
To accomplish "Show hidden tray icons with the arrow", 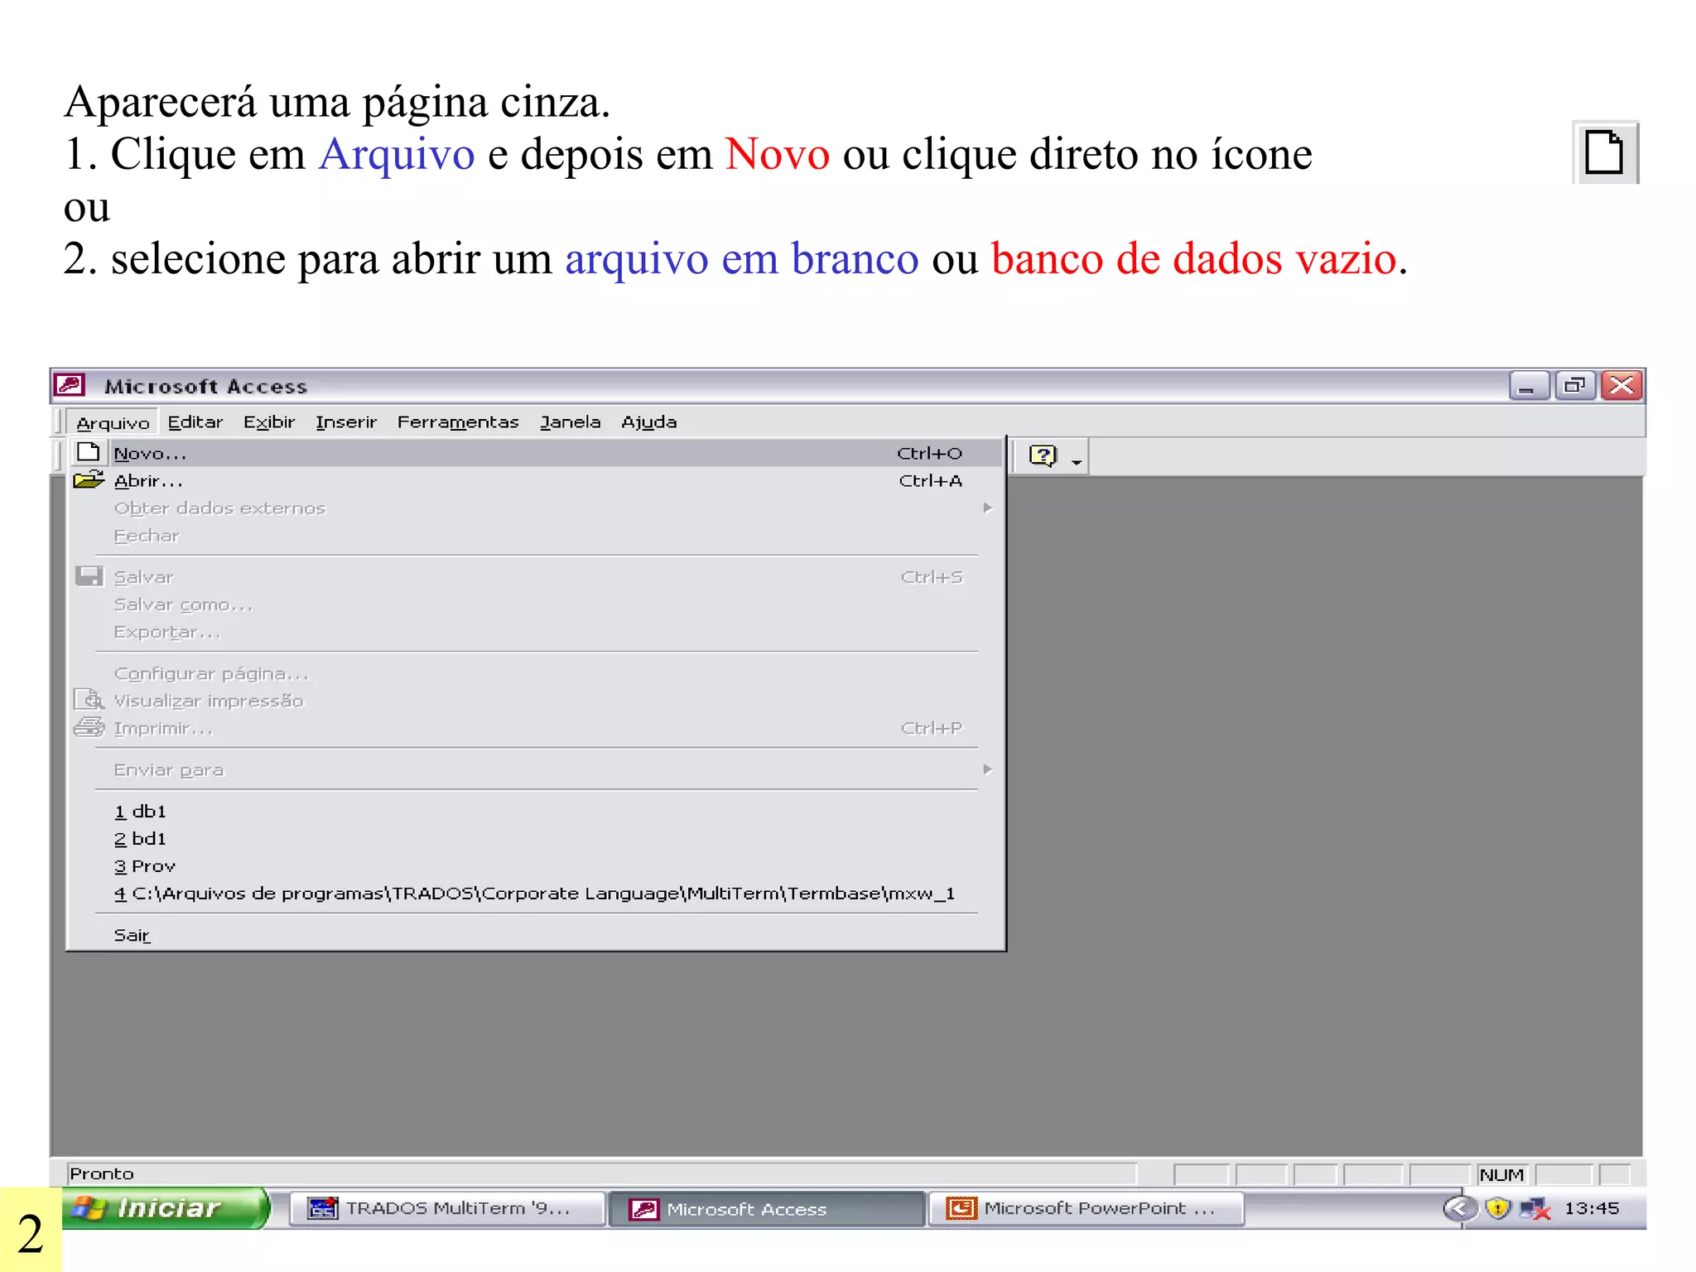I will (x=1461, y=1208).
